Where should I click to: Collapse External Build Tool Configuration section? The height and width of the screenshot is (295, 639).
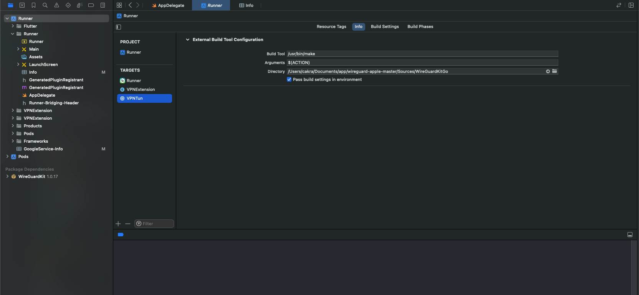pos(187,40)
